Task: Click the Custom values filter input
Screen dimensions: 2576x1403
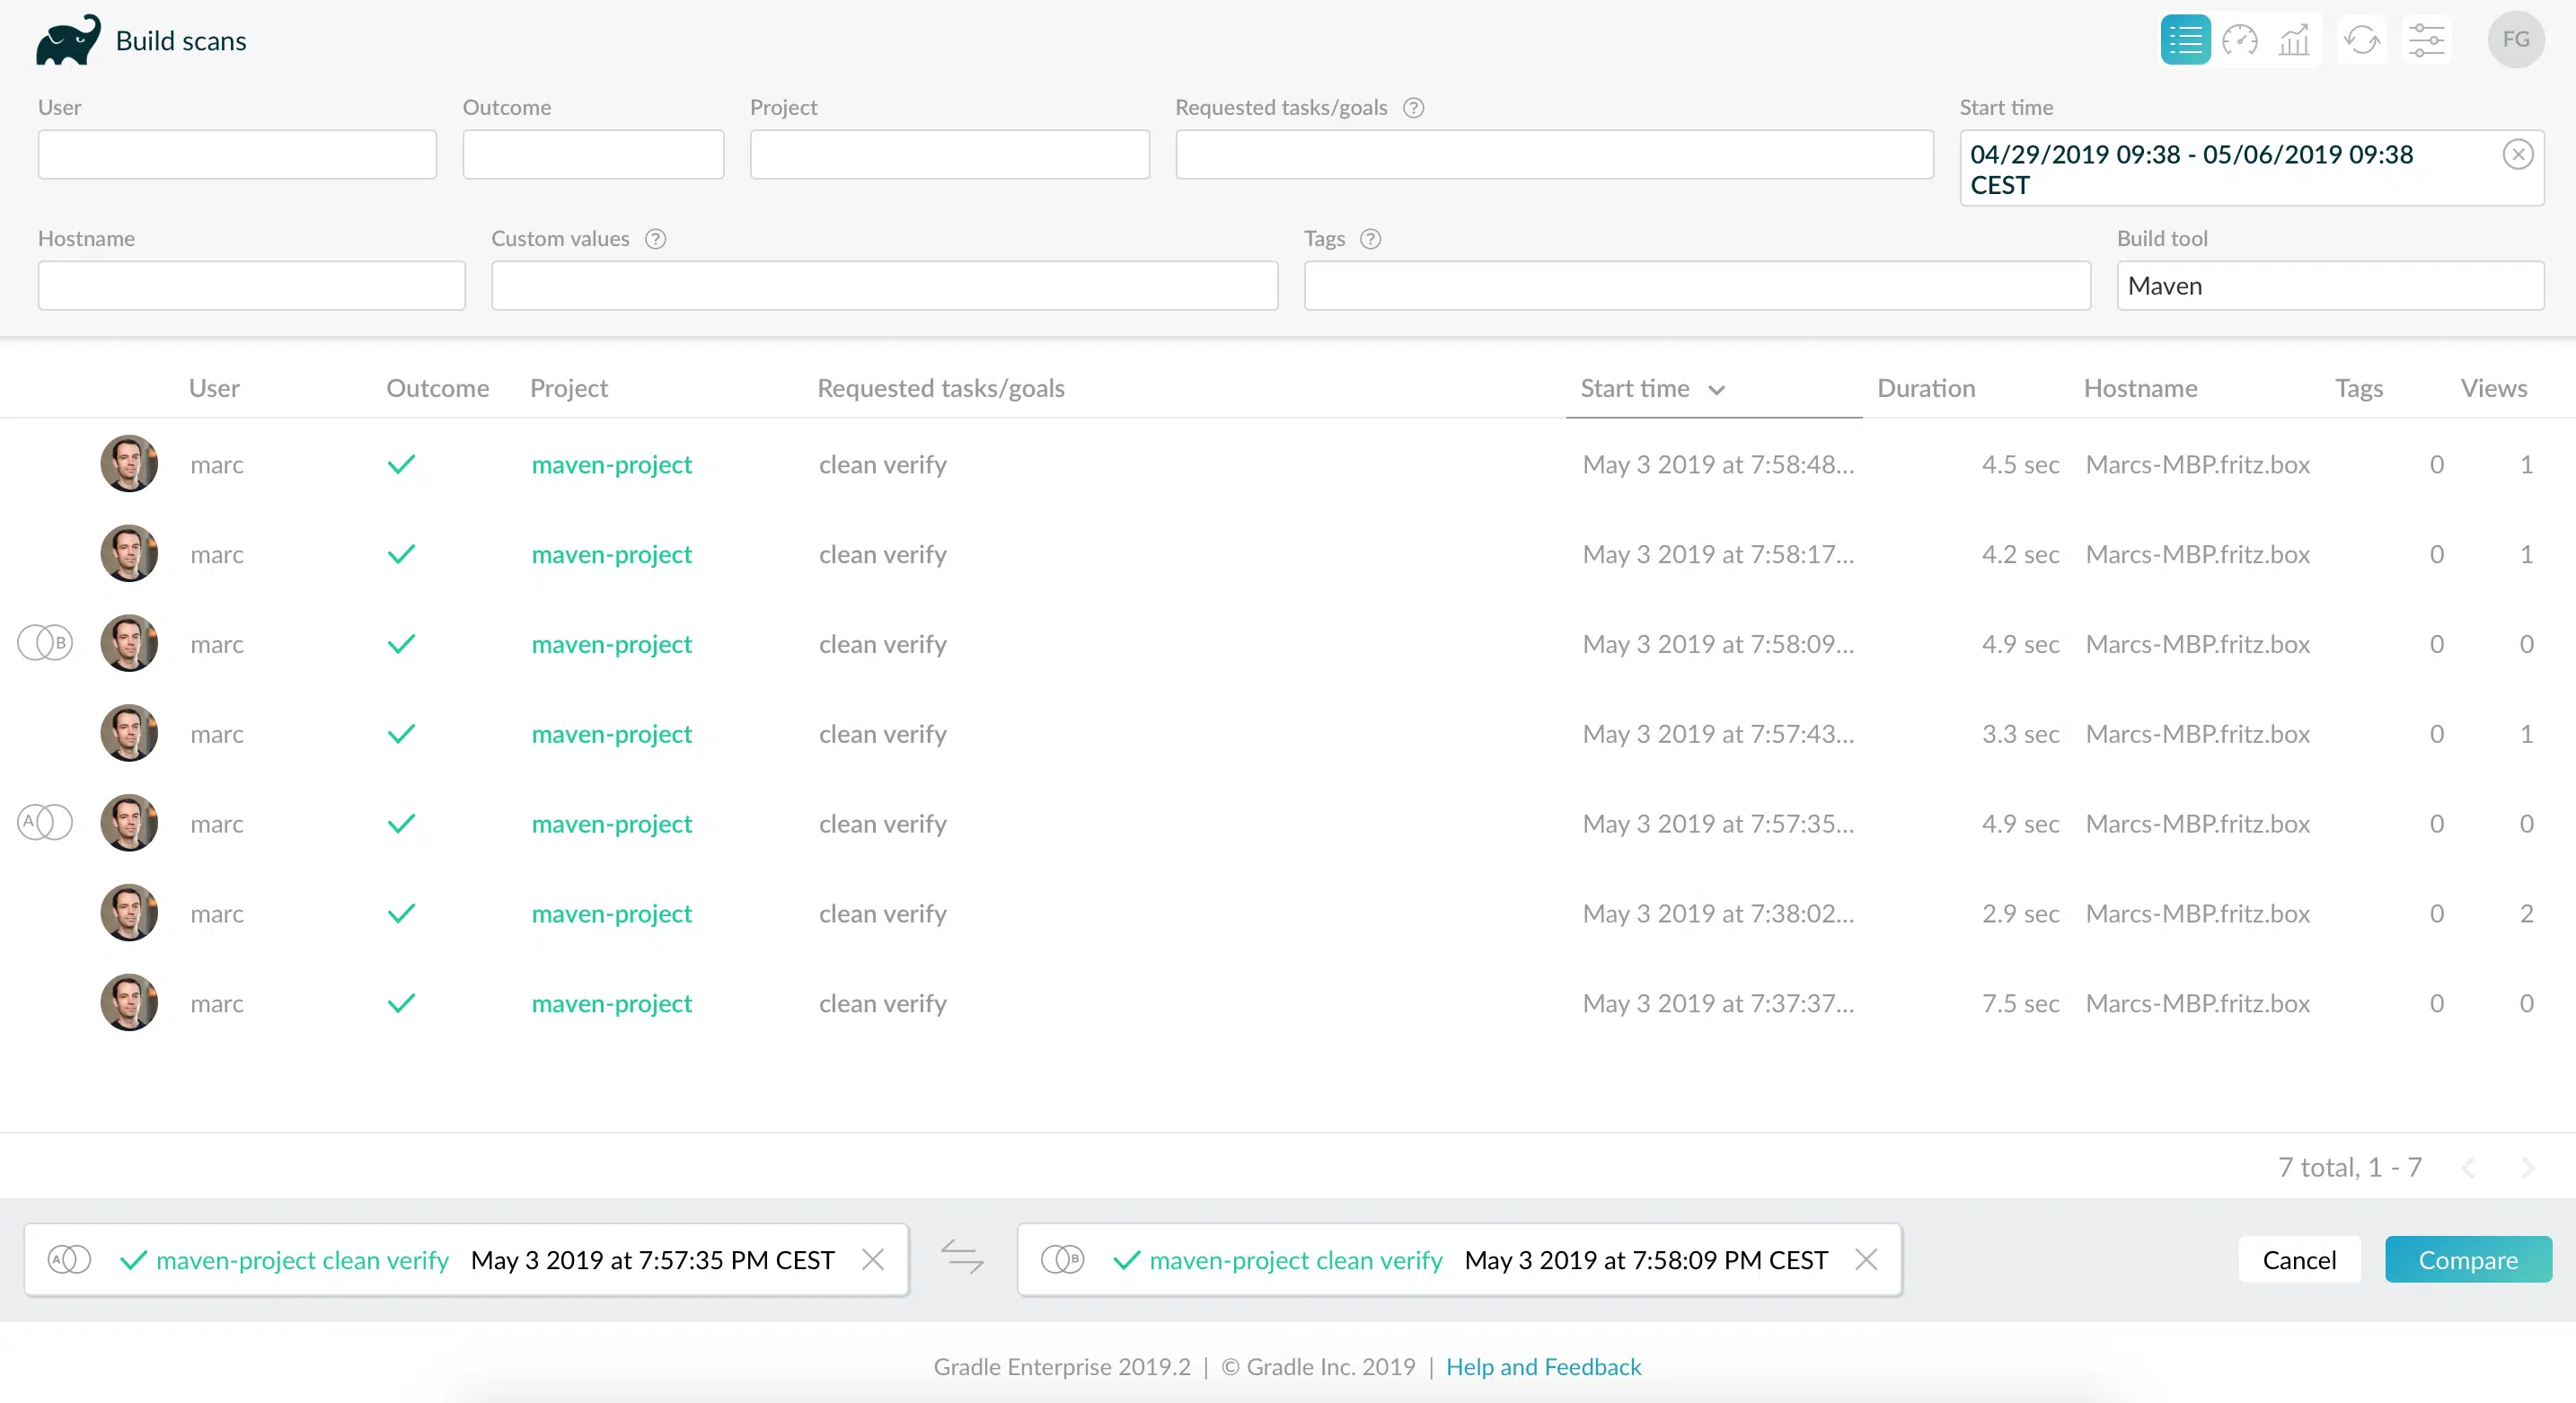Action: click(885, 286)
